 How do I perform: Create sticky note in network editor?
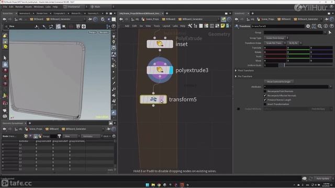pos(222,26)
